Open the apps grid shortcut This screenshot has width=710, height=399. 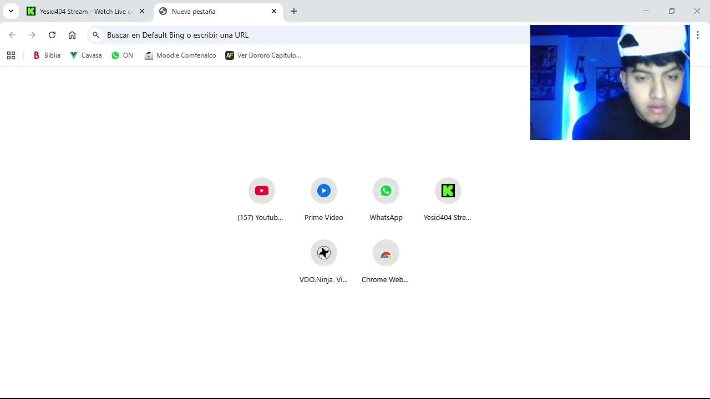click(x=11, y=55)
